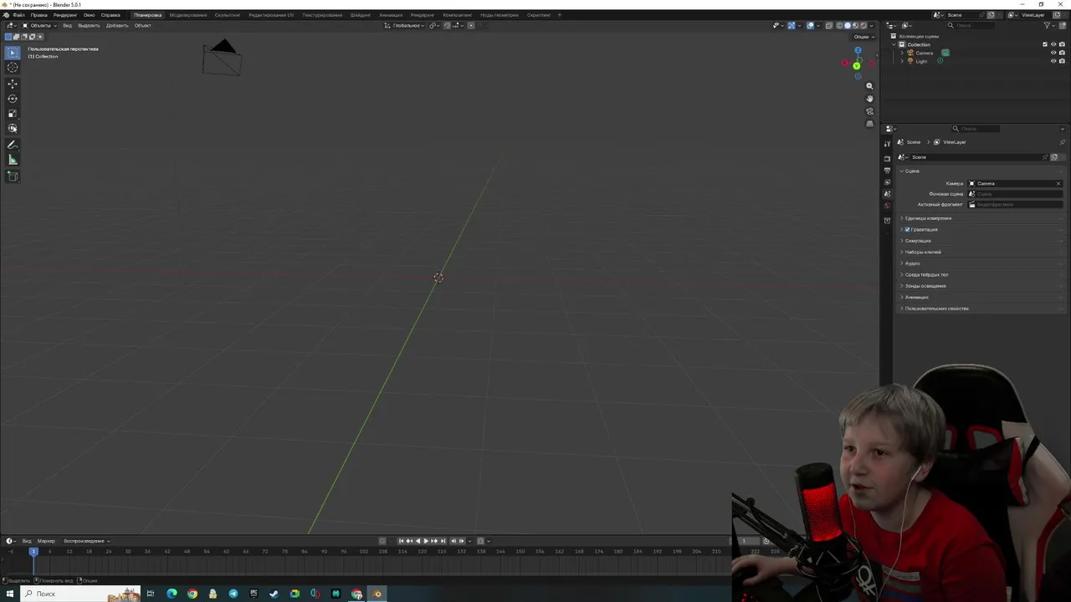Image resolution: width=1071 pixels, height=602 pixels.
Task: Switch to Моделирование workspace tab
Action: (x=187, y=15)
